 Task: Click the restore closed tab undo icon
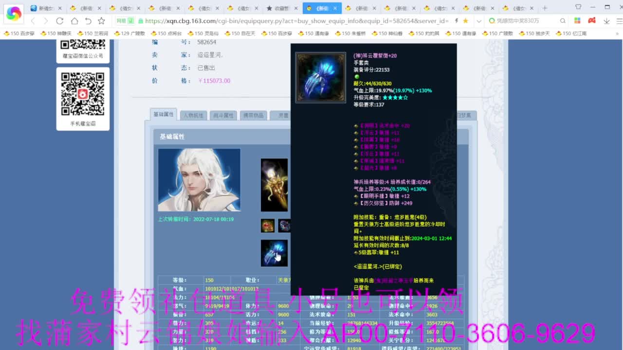[88, 21]
